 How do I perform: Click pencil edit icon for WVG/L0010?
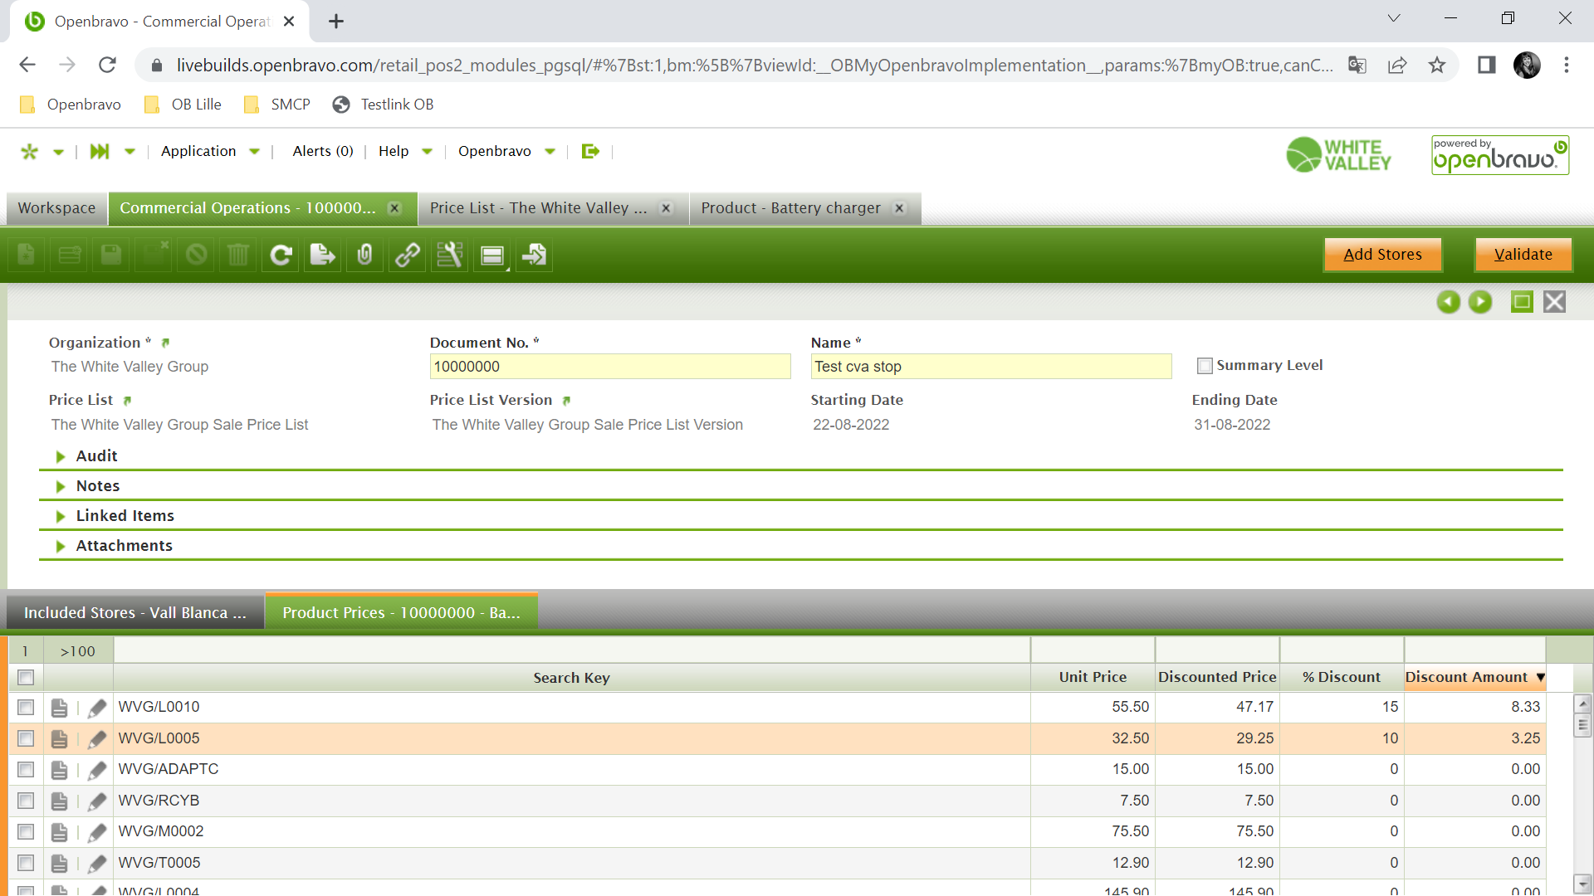[x=97, y=708]
